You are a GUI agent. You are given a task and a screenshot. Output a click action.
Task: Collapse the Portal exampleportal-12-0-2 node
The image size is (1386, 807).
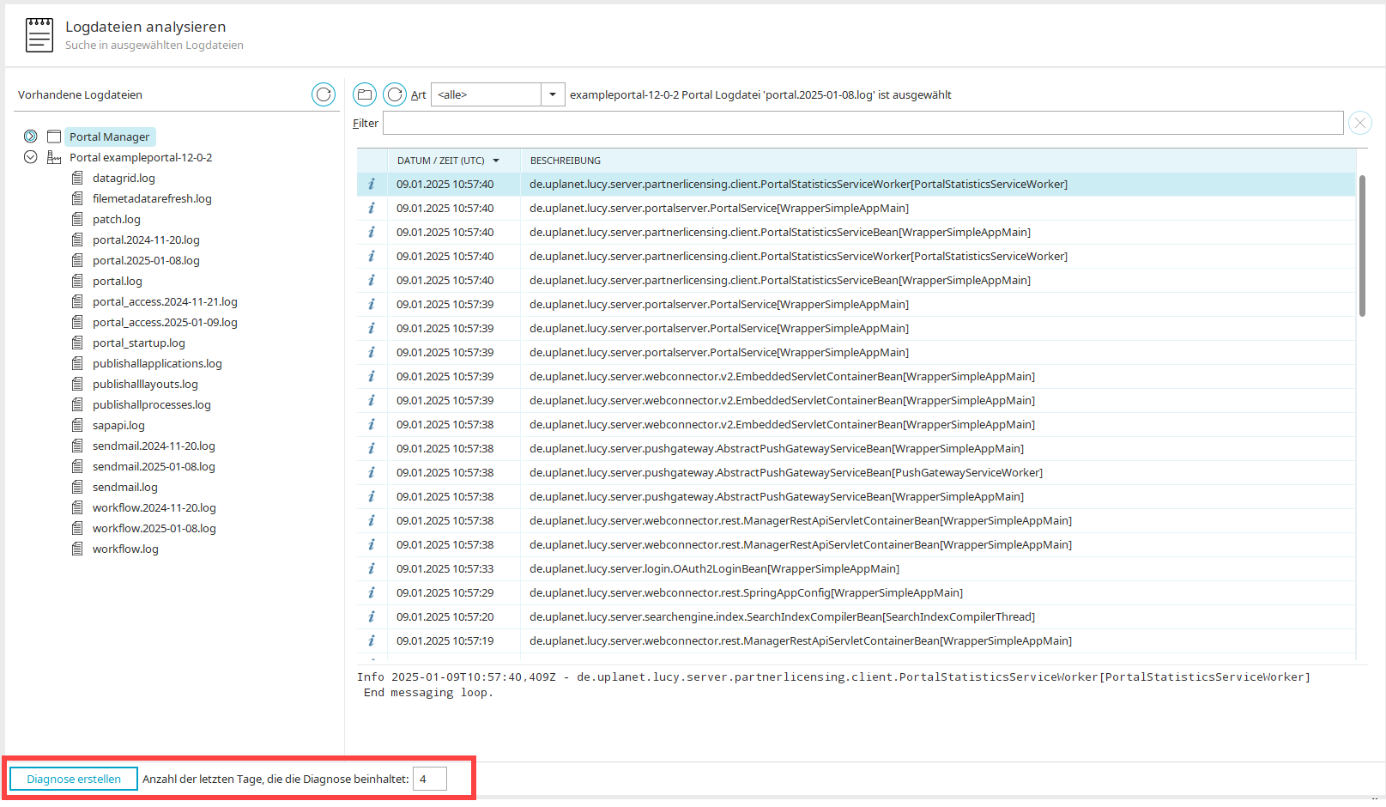(x=31, y=157)
